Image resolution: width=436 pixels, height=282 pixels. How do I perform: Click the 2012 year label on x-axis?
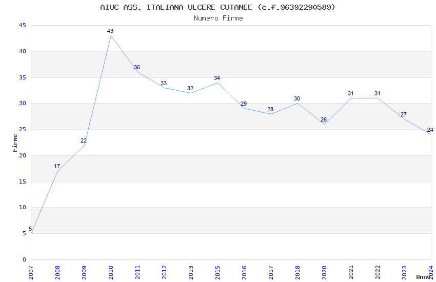pos(164,273)
